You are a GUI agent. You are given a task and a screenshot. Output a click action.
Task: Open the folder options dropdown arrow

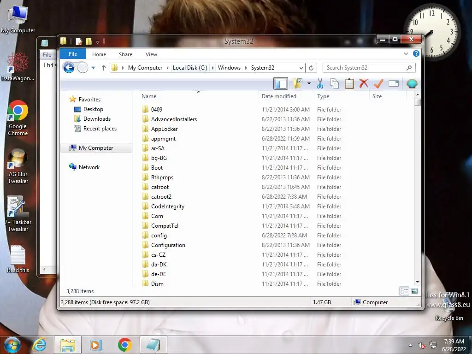(x=309, y=83)
